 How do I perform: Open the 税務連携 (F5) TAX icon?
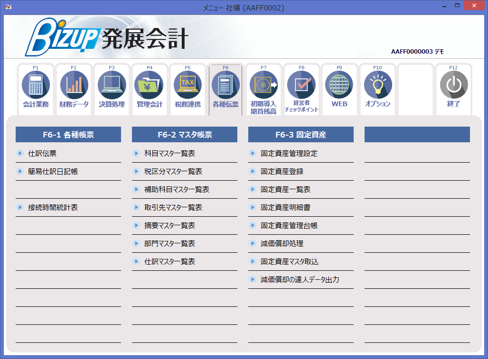(188, 89)
